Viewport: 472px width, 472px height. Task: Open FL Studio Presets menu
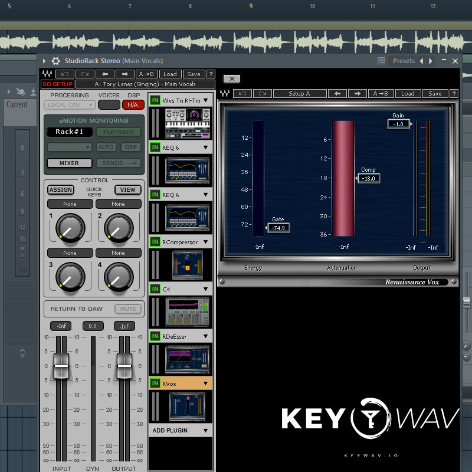click(404, 61)
